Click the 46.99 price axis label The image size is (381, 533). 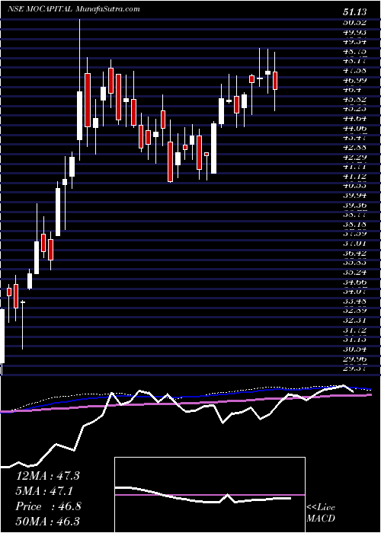click(x=354, y=80)
